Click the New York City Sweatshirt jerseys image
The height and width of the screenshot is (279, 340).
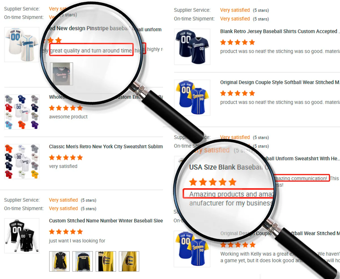pyautogui.click(x=22, y=161)
